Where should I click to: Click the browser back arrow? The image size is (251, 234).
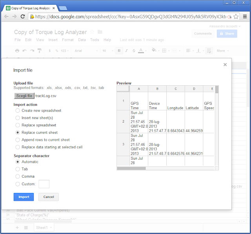6,16
